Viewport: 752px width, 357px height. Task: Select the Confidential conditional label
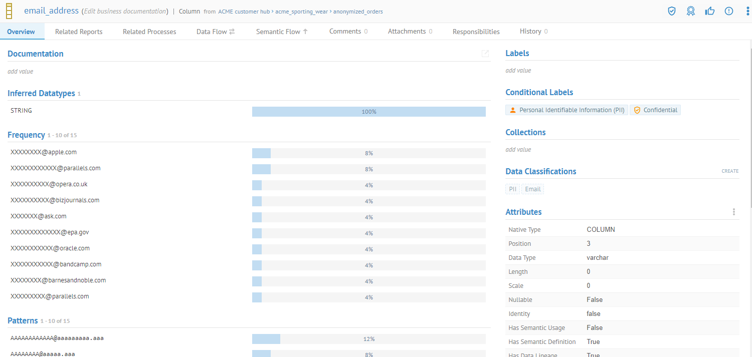point(655,110)
